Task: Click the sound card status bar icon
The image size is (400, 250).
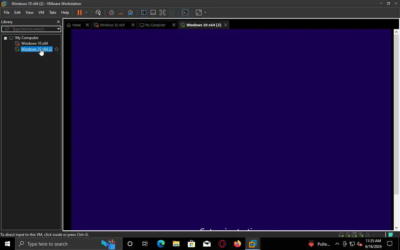Action: click(x=374, y=235)
